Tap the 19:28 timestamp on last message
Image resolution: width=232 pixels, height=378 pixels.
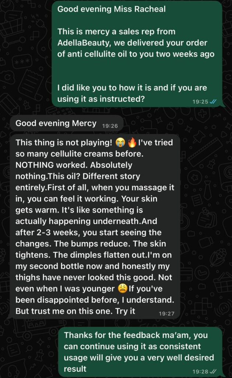[200, 371]
